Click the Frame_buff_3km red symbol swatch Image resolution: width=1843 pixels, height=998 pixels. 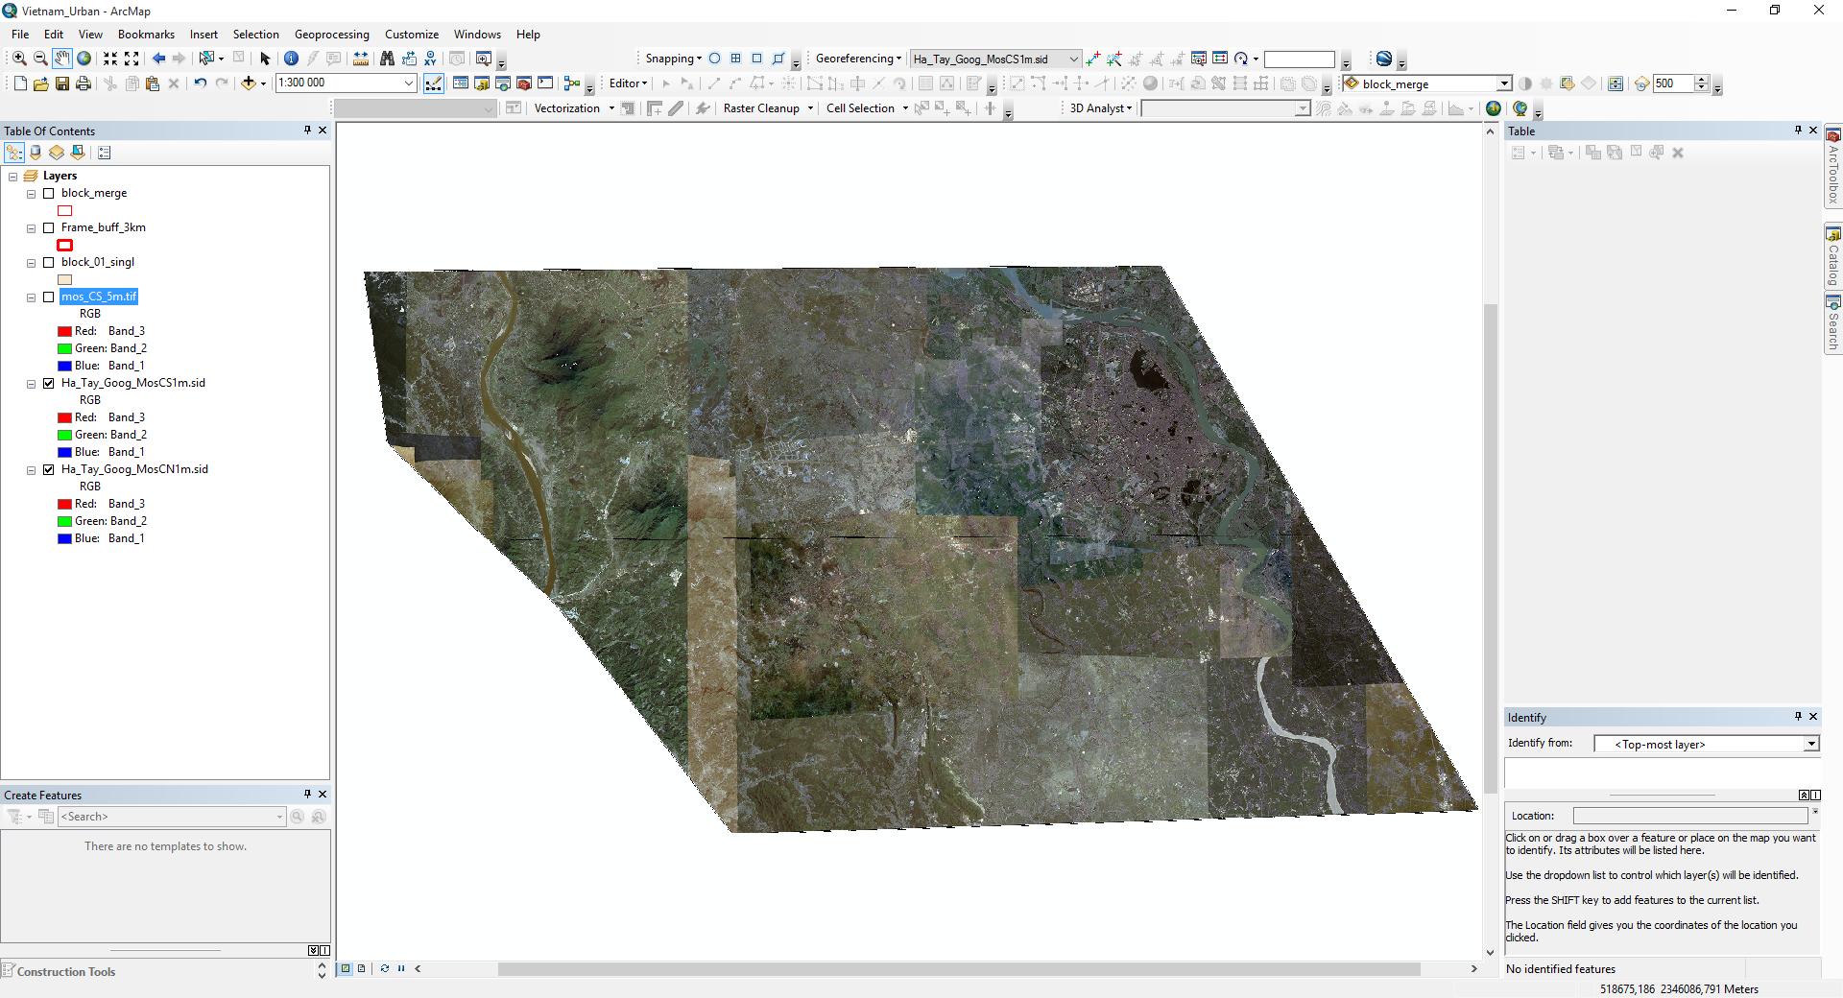click(x=65, y=245)
